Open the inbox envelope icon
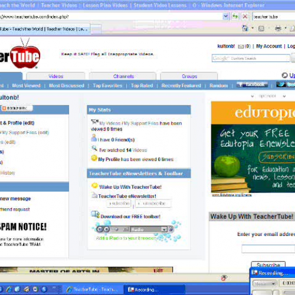Image resolution: width=295 pixels, height=295 pixels. click(241, 47)
